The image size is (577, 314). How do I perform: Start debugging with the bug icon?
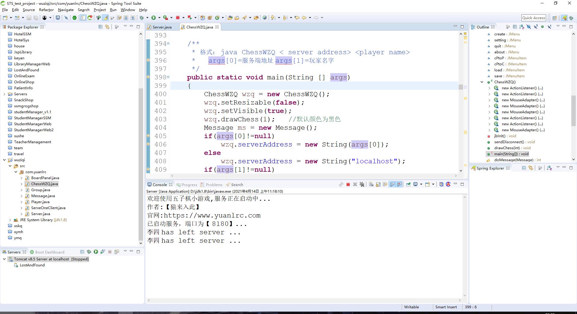pos(142,18)
